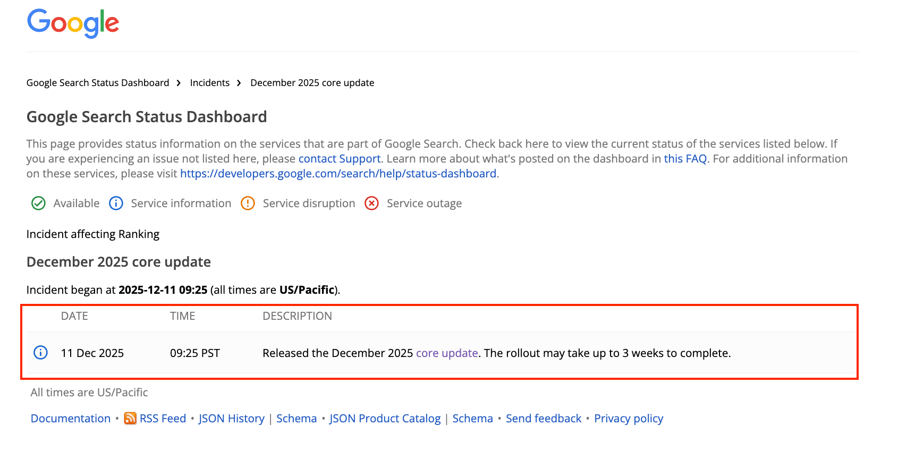Click the TIME column header
Image resolution: width=898 pixels, height=476 pixels.
coord(183,316)
